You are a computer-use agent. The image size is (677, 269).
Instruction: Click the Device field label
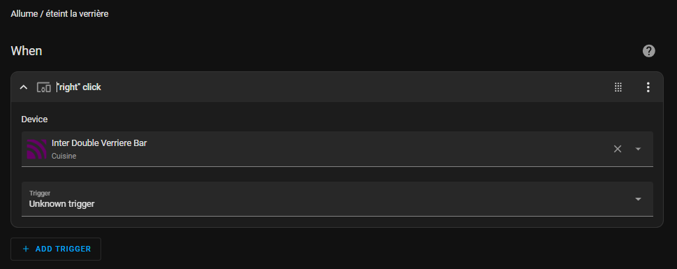click(34, 119)
